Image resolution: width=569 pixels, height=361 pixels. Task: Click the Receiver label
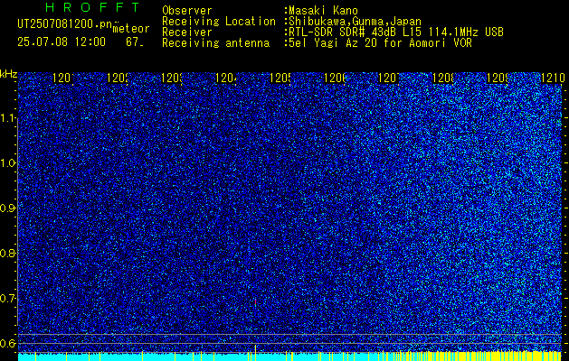[187, 32]
